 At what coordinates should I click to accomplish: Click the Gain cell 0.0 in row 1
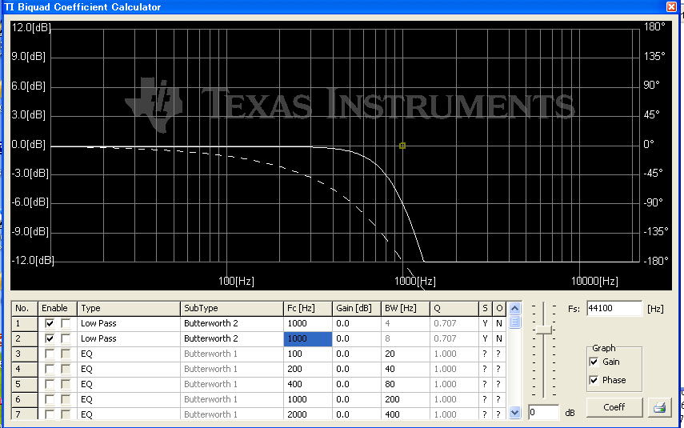pyautogui.click(x=356, y=323)
